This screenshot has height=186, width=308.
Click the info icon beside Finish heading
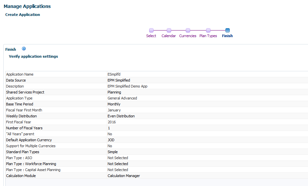click(24, 49)
